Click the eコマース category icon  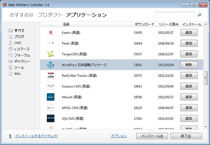click(x=11, y=49)
